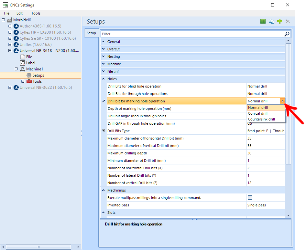Collapse the Machinings section
Image resolution: width=306 pixels, height=250 pixels.
104,190
